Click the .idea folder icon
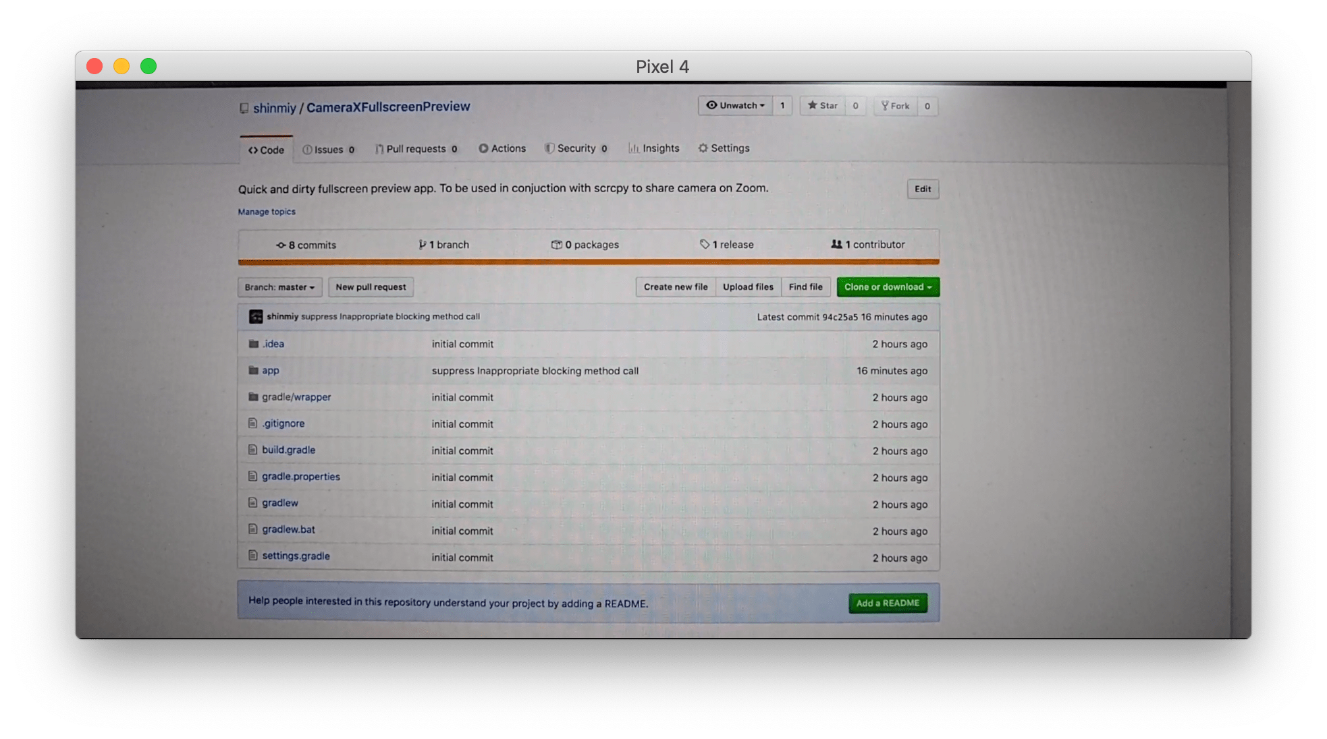This screenshot has width=1327, height=739. 254,344
